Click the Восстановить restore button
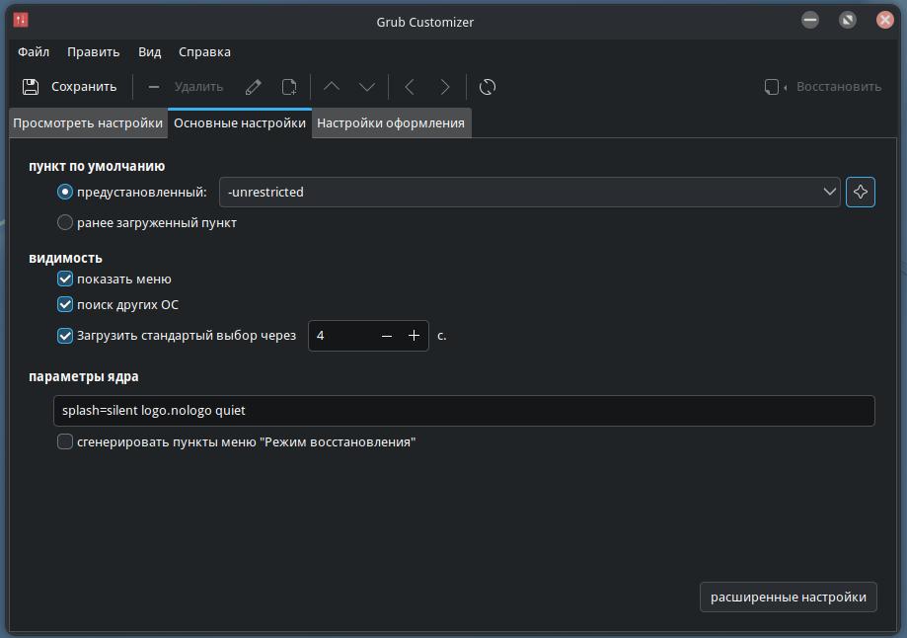This screenshot has height=638, width=907. point(823,87)
